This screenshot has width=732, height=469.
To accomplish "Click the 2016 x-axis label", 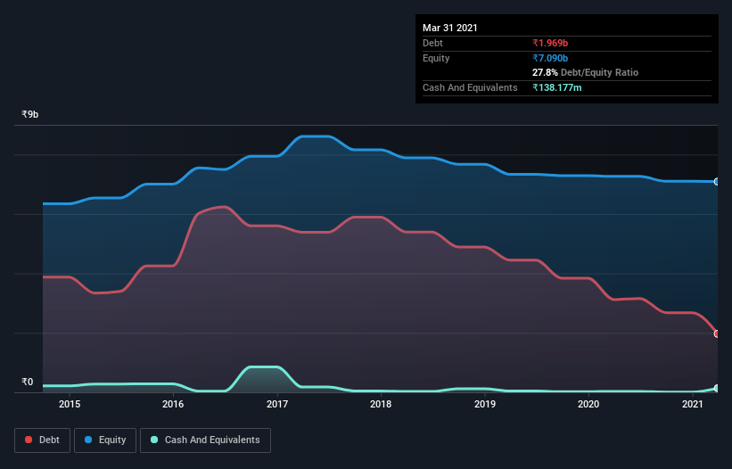I will [x=173, y=404].
